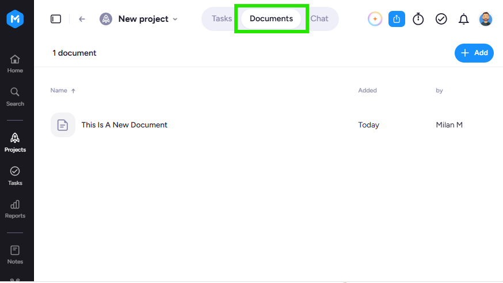The width and height of the screenshot is (503, 283).
Task: Open the Chat tab
Action: point(319,18)
